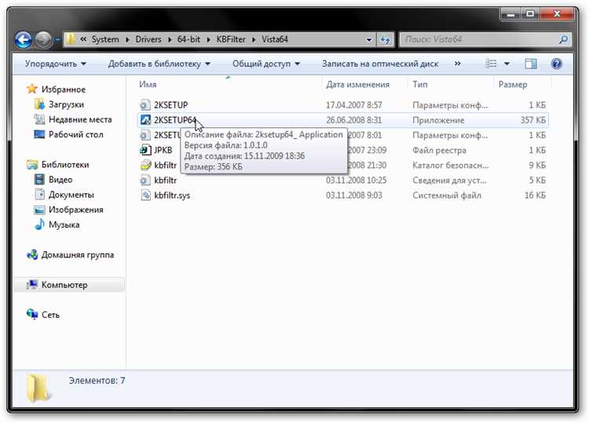
Task: Show more toolbar commands chevron
Action: click(455, 64)
